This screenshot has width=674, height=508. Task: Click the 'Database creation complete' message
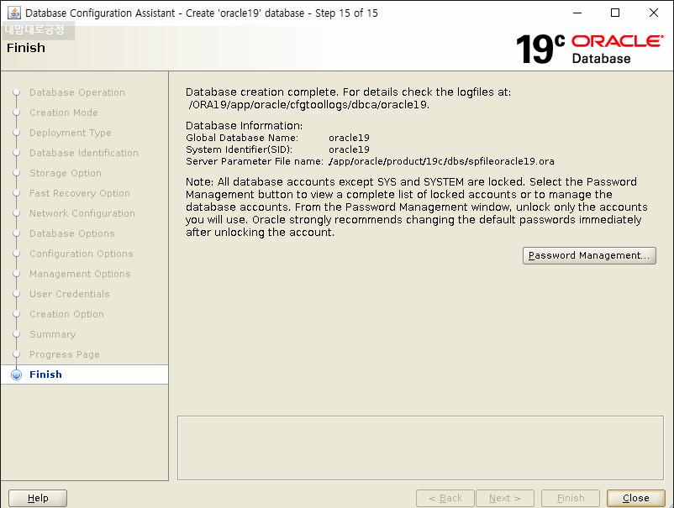tap(348, 92)
